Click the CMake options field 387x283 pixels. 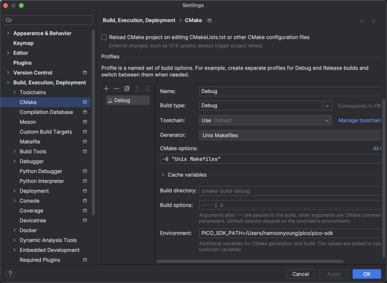(x=271, y=159)
